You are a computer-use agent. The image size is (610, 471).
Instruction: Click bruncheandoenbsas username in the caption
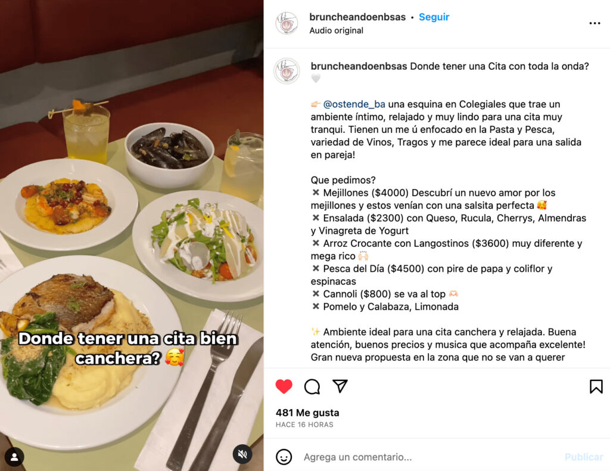click(x=359, y=67)
